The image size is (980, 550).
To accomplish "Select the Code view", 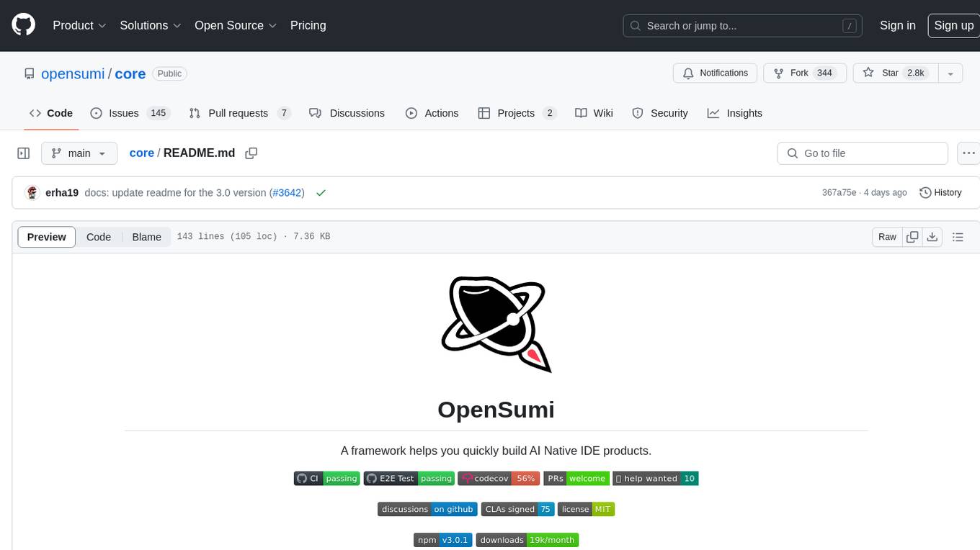I will pos(99,237).
